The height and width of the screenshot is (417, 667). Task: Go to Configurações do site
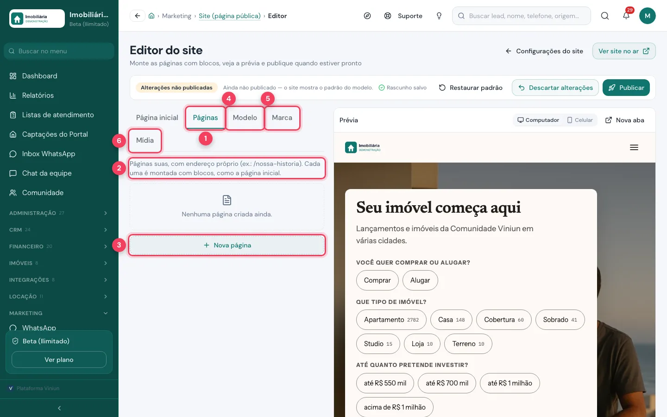(544, 51)
